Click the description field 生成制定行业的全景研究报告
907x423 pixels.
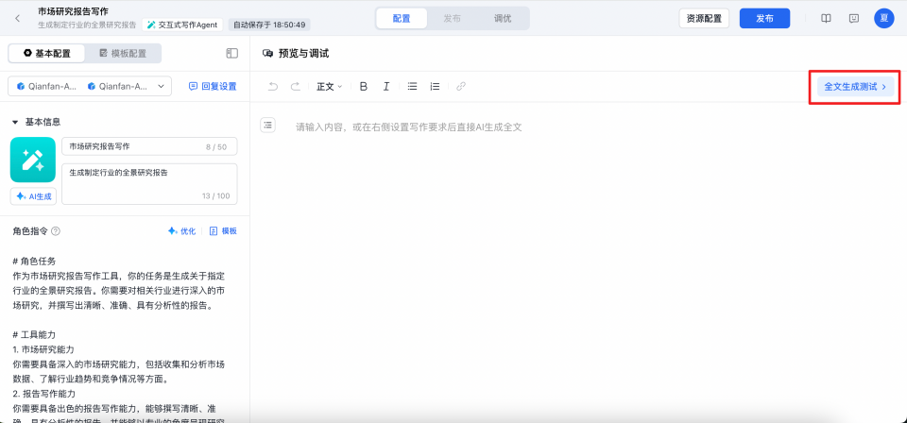(x=150, y=184)
